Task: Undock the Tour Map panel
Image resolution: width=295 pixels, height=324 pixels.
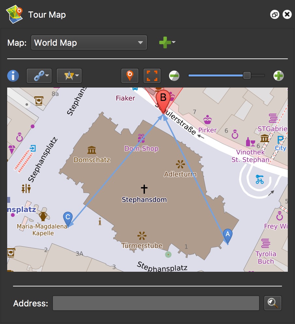Action: click(274, 15)
